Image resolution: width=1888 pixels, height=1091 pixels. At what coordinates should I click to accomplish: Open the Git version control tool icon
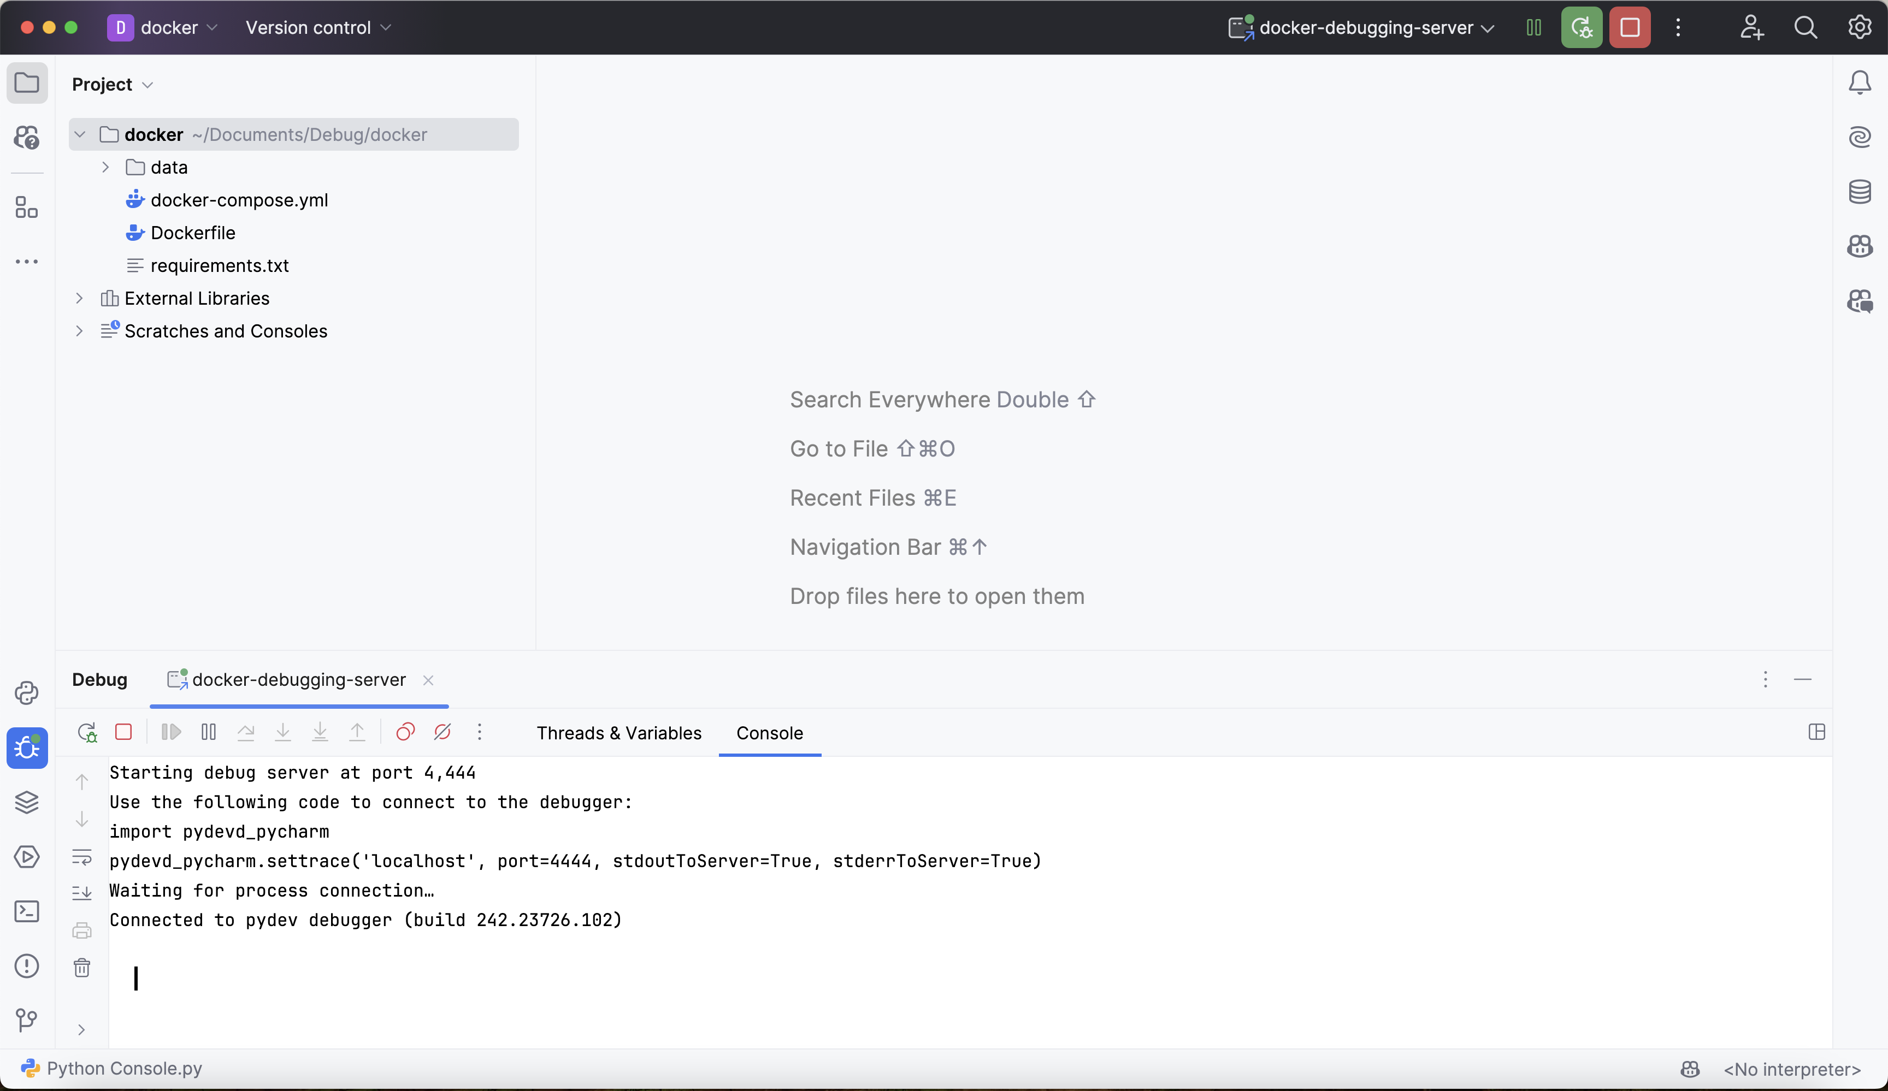click(x=27, y=1019)
